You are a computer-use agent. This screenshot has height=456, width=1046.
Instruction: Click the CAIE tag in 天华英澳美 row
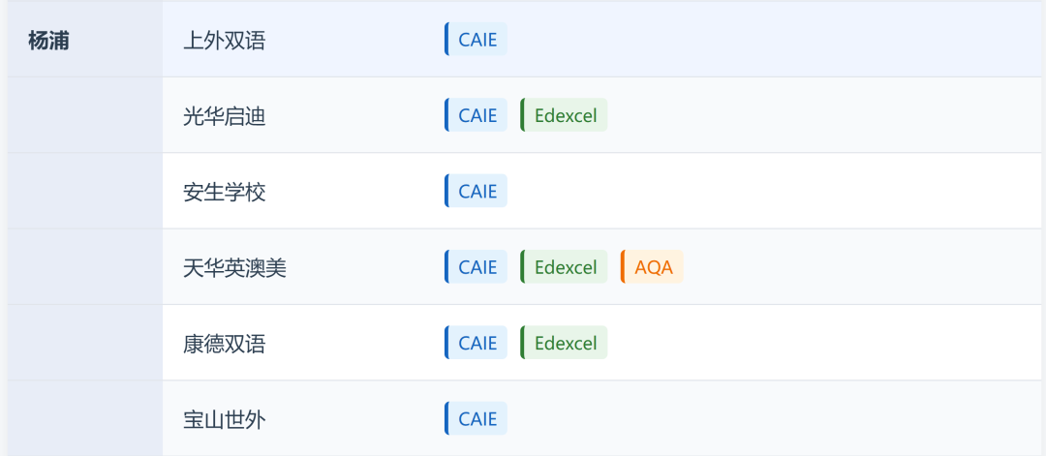(477, 266)
